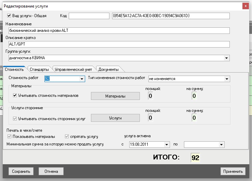
Task: Click the Услуги button
Action: [115, 118]
